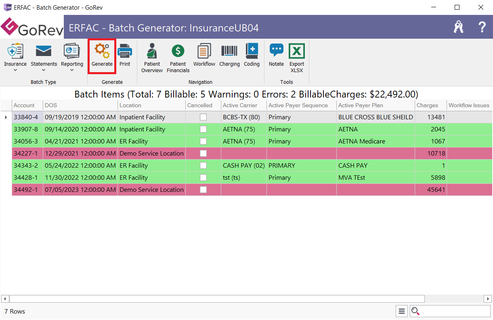Toggle Cancelled checkbox for account 33907-8

point(203,129)
